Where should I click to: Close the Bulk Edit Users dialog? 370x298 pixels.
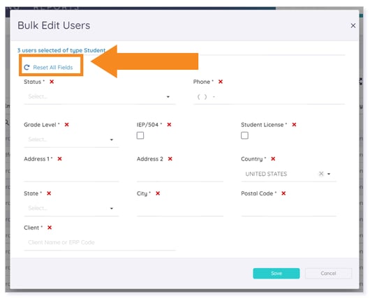tap(353, 26)
